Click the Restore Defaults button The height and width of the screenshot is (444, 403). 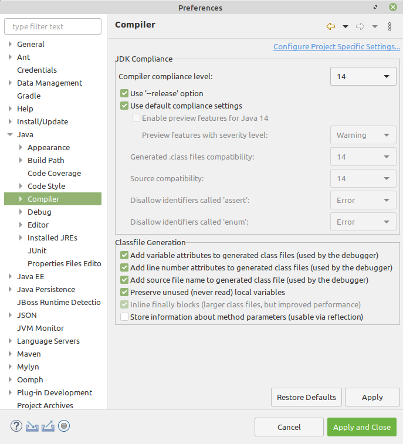click(x=306, y=397)
